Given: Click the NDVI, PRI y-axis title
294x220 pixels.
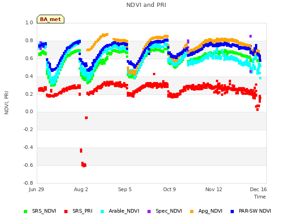Looking at the screenshot, I should pos(6,103).
